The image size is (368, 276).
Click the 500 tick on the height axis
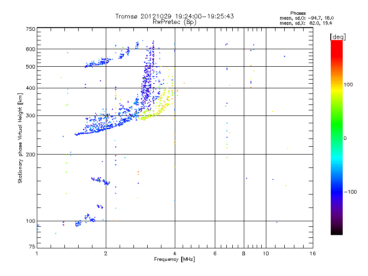click(x=30, y=67)
